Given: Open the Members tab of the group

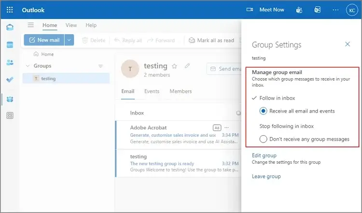Looking at the screenshot, I should point(181,91).
